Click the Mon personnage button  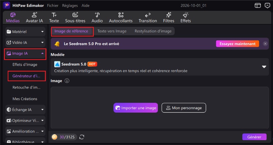click(x=184, y=108)
